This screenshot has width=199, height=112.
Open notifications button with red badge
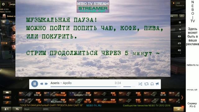(x=178, y=109)
